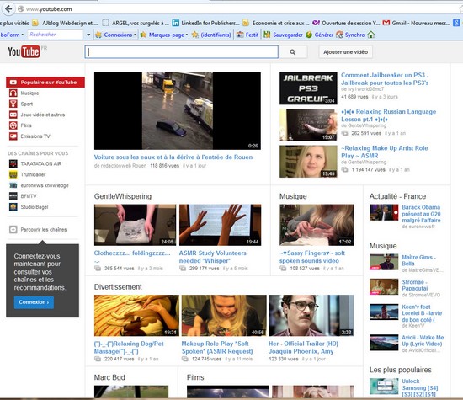Open the Sport trophy icon in sidebar
The height and width of the screenshot is (400, 463).
pyautogui.click(x=13, y=104)
